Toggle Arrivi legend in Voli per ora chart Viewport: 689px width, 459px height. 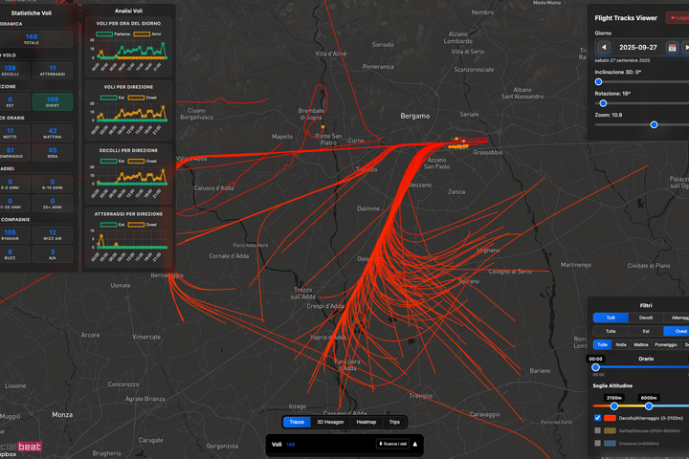[147, 33]
